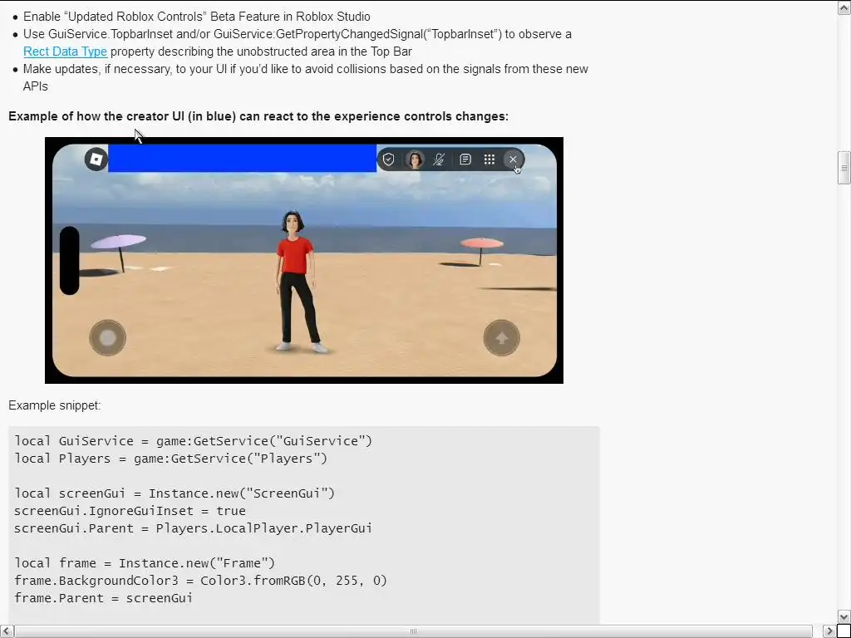Toggle the muted microphone icon

439,159
